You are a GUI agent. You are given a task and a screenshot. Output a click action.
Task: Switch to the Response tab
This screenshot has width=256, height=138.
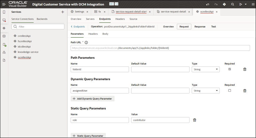tap(200, 27)
